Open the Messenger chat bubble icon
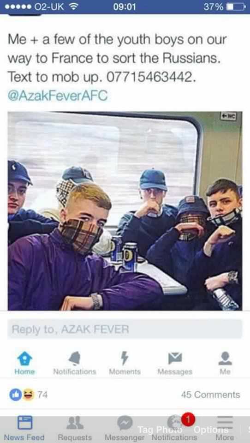The height and width of the screenshot is (443, 250). (125, 423)
